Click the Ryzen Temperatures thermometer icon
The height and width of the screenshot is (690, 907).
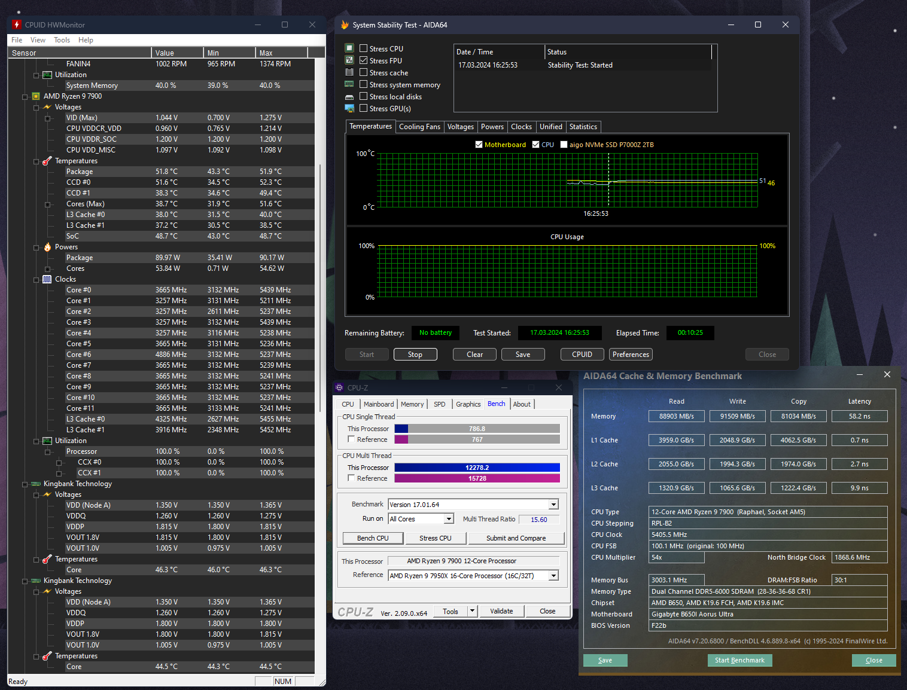tap(47, 161)
